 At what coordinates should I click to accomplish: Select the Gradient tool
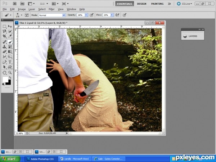10,51
